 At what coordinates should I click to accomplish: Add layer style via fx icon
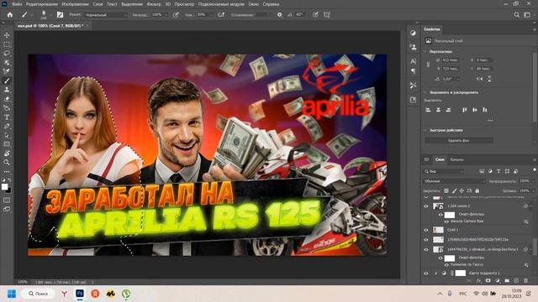click(x=479, y=280)
